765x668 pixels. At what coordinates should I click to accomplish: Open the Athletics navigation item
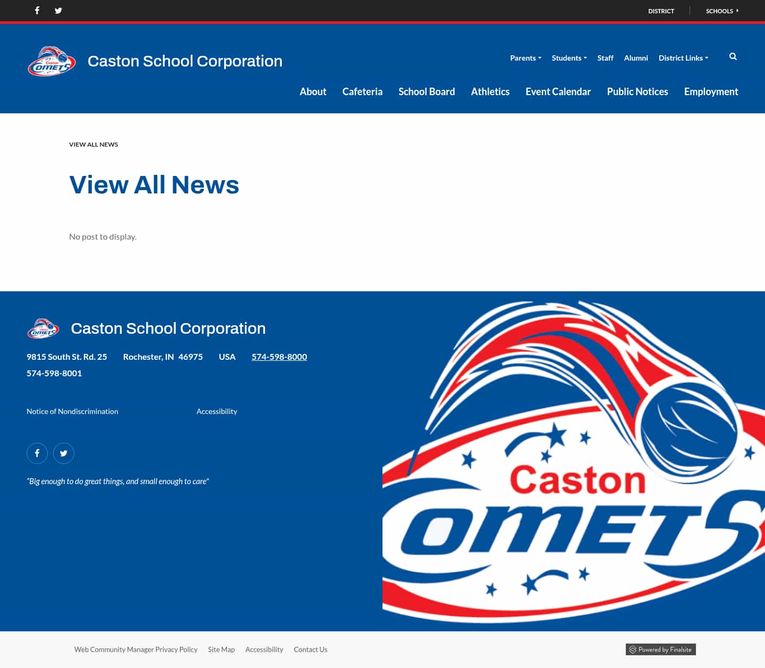(490, 91)
